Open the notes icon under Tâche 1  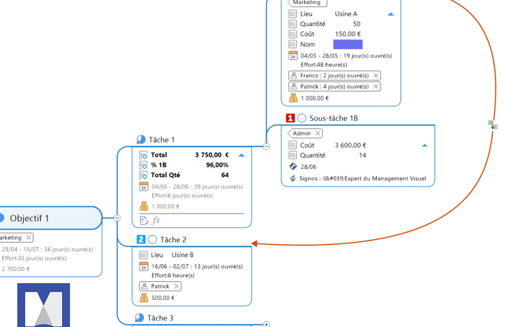point(144,220)
